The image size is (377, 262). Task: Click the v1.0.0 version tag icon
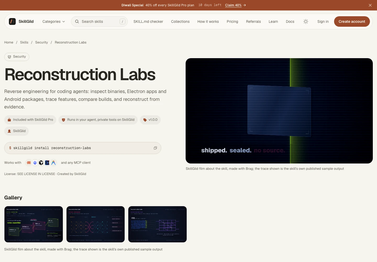[145, 120]
